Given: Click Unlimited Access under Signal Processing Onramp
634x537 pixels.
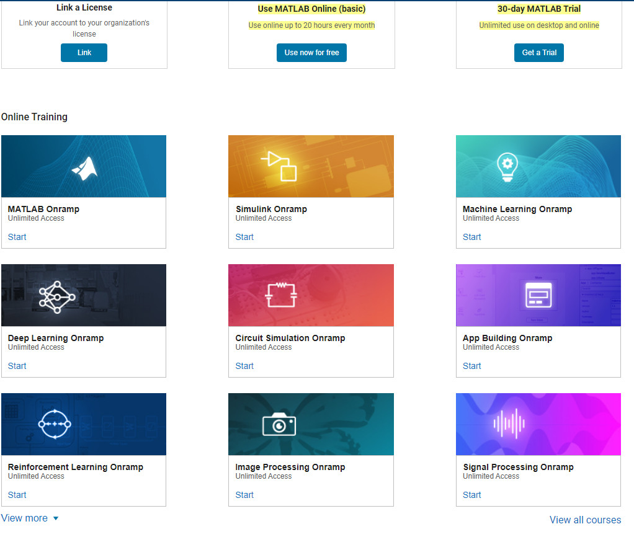Looking at the screenshot, I should pos(491,476).
